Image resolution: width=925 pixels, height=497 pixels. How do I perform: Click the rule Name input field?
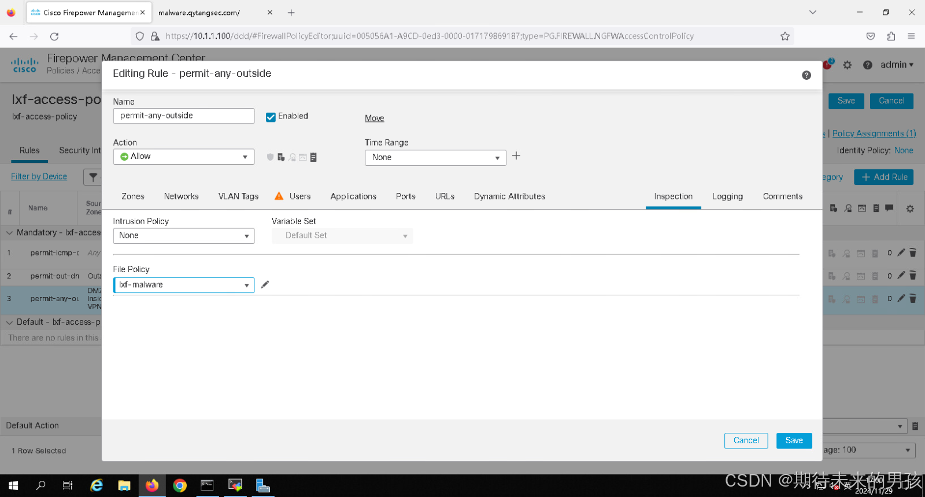[x=184, y=116]
